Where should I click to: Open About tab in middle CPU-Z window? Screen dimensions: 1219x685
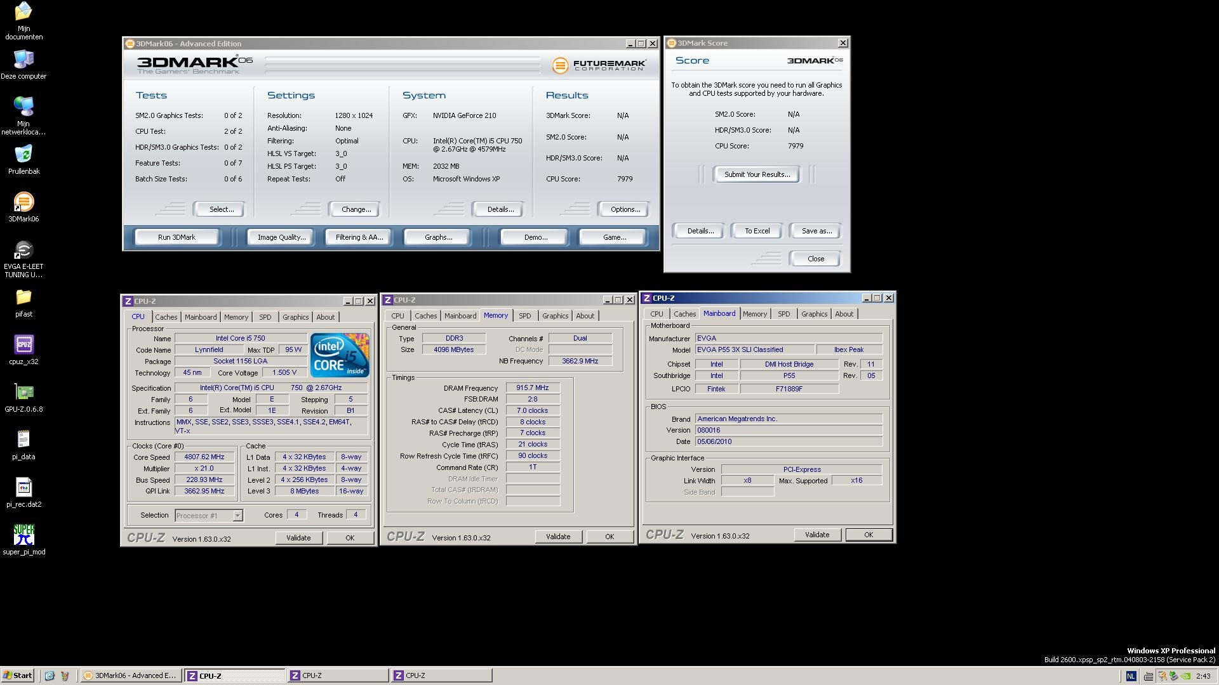585,316
